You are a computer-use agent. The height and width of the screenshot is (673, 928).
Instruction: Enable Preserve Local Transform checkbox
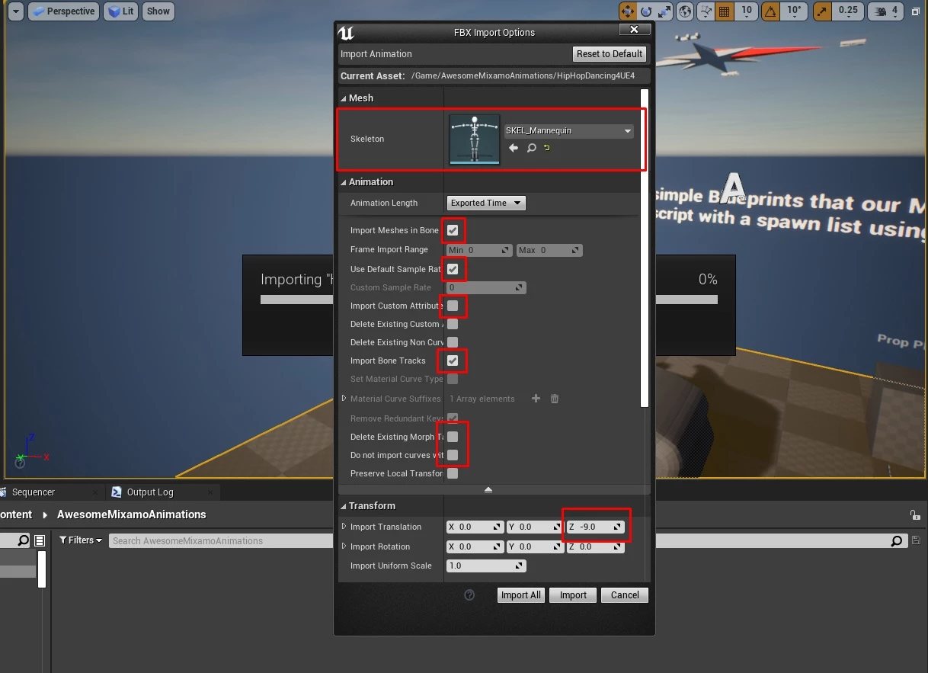pyautogui.click(x=453, y=473)
